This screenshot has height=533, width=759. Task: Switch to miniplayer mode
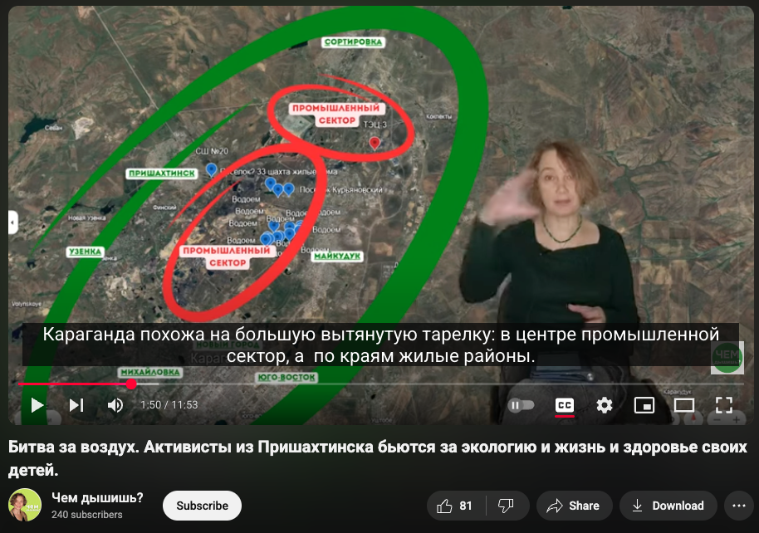coord(644,404)
